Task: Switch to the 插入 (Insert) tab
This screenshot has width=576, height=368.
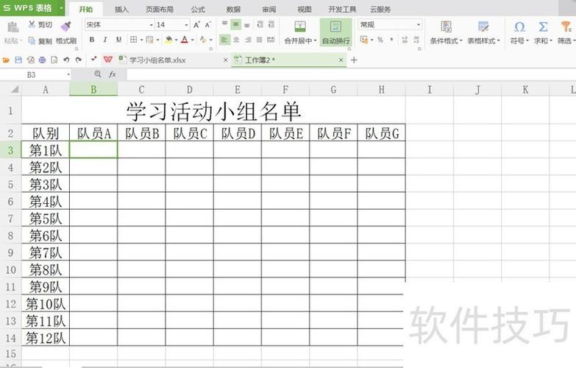Action: pos(121,10)
